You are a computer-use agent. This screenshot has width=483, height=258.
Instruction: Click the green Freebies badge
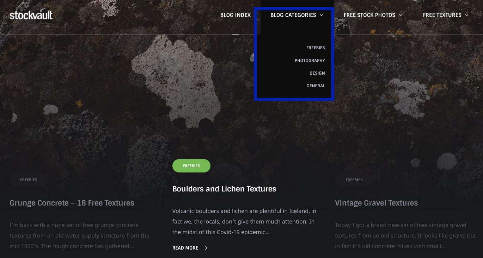(x=191, y=166)
